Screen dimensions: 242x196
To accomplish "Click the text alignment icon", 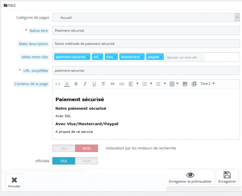I will pos(131,84).
